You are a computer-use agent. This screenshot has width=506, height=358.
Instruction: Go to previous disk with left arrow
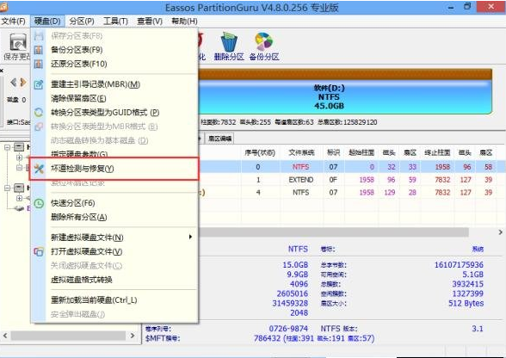13,83
